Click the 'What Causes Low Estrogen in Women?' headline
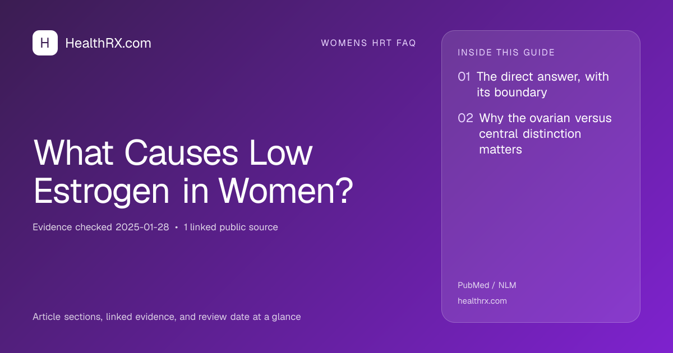Viewport: 673px width, 353px height. [x=193, y=172]
